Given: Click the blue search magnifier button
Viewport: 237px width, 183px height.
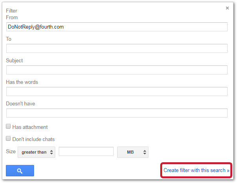Looking at the screenshot, I should click(20, 170).
